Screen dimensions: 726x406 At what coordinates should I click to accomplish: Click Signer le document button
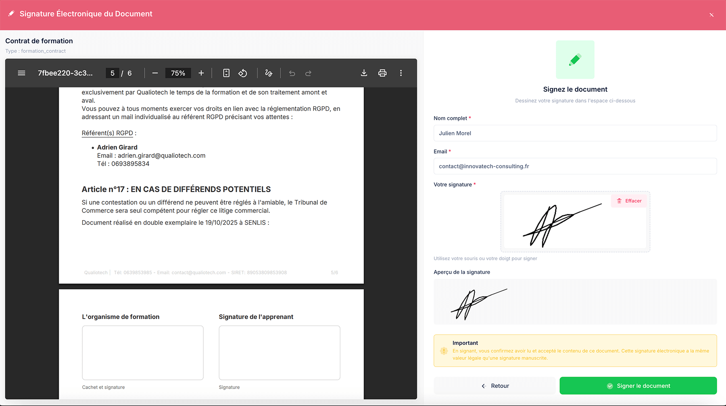[638, 386]
